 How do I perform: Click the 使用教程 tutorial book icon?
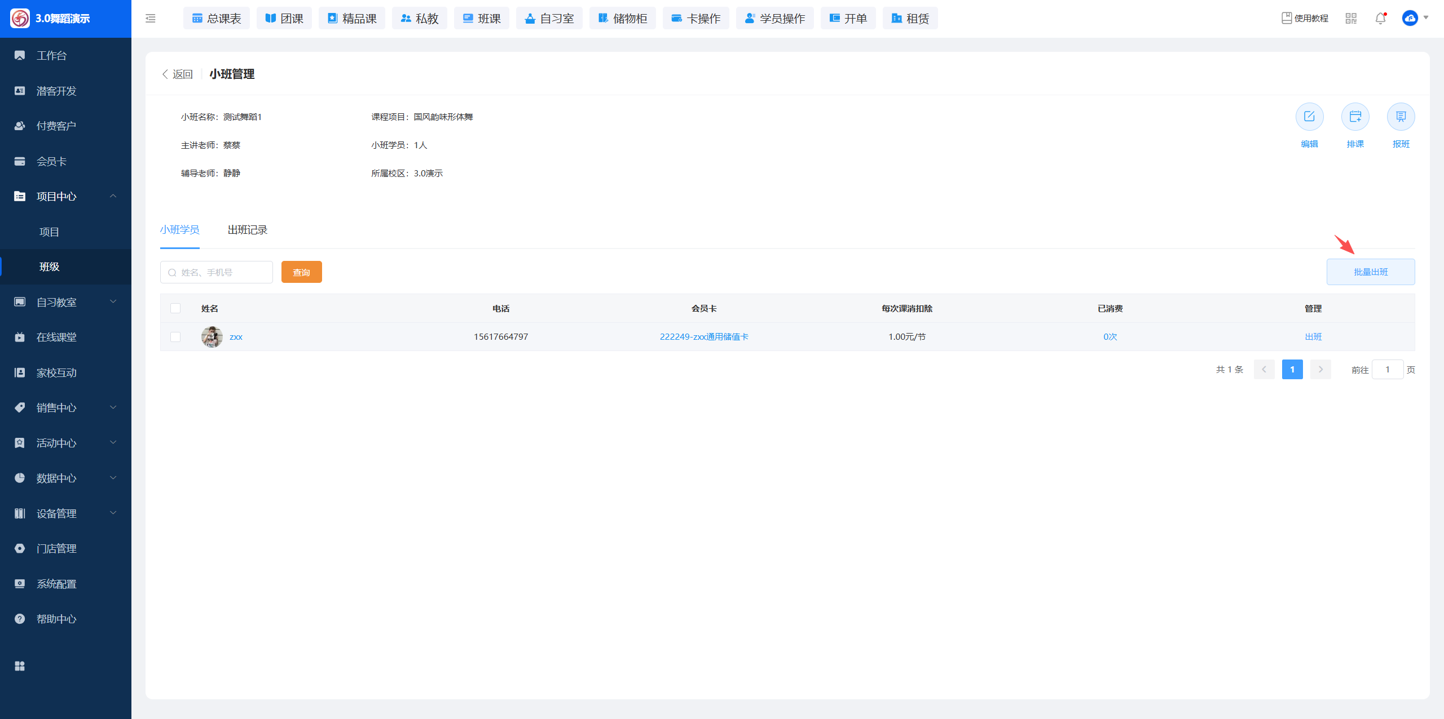click(x=1287, y=19)
